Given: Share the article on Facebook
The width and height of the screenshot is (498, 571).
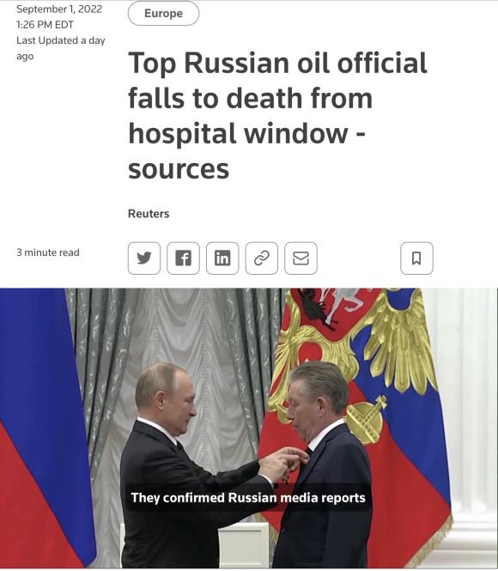Looking at the screenshot, I should coord(183,258).
